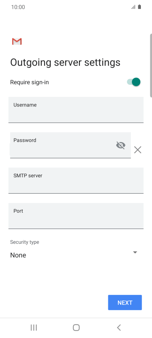The height and width of the screenshot is (338, 152).
Task: Tap the Android home navigation icon
Action: [76, 328]
